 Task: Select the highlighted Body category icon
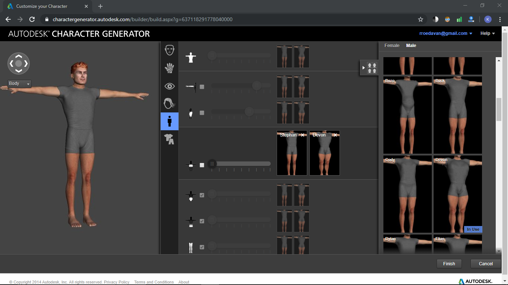(170, 121)
